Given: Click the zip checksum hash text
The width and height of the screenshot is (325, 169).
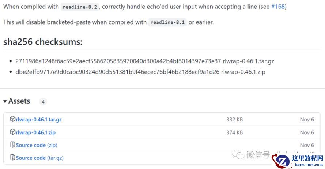Looking at the screenshot, I should tap(117, 72).
